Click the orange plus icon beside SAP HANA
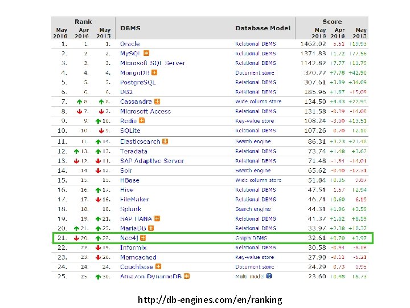 click(x=157, y=218)
